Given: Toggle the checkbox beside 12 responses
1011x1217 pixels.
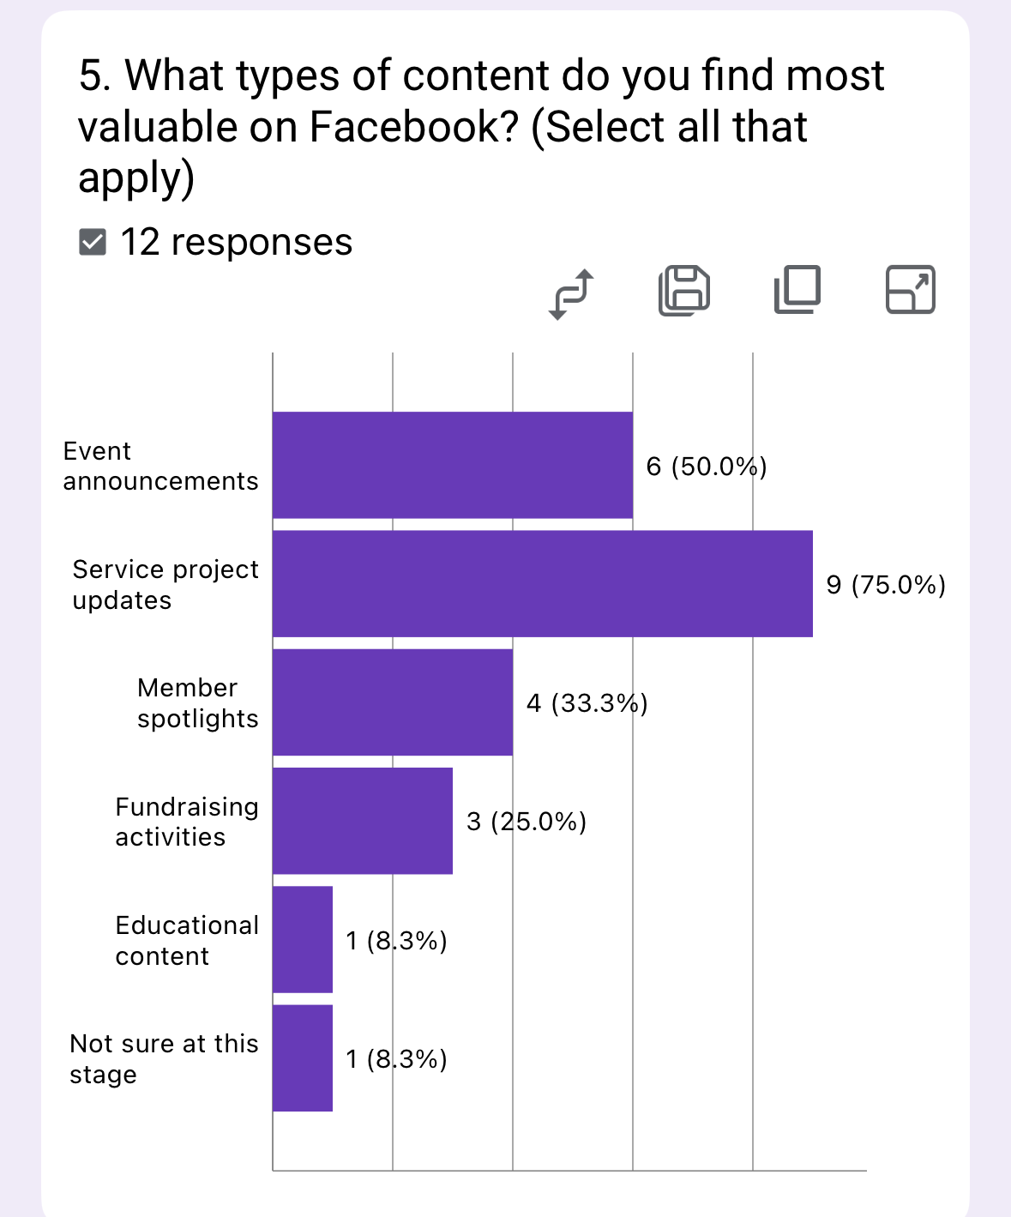Looking at the screenshot, I should (93, 243).
